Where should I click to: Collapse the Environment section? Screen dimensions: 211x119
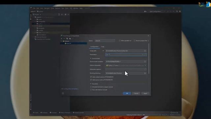(x=91, y=59)
